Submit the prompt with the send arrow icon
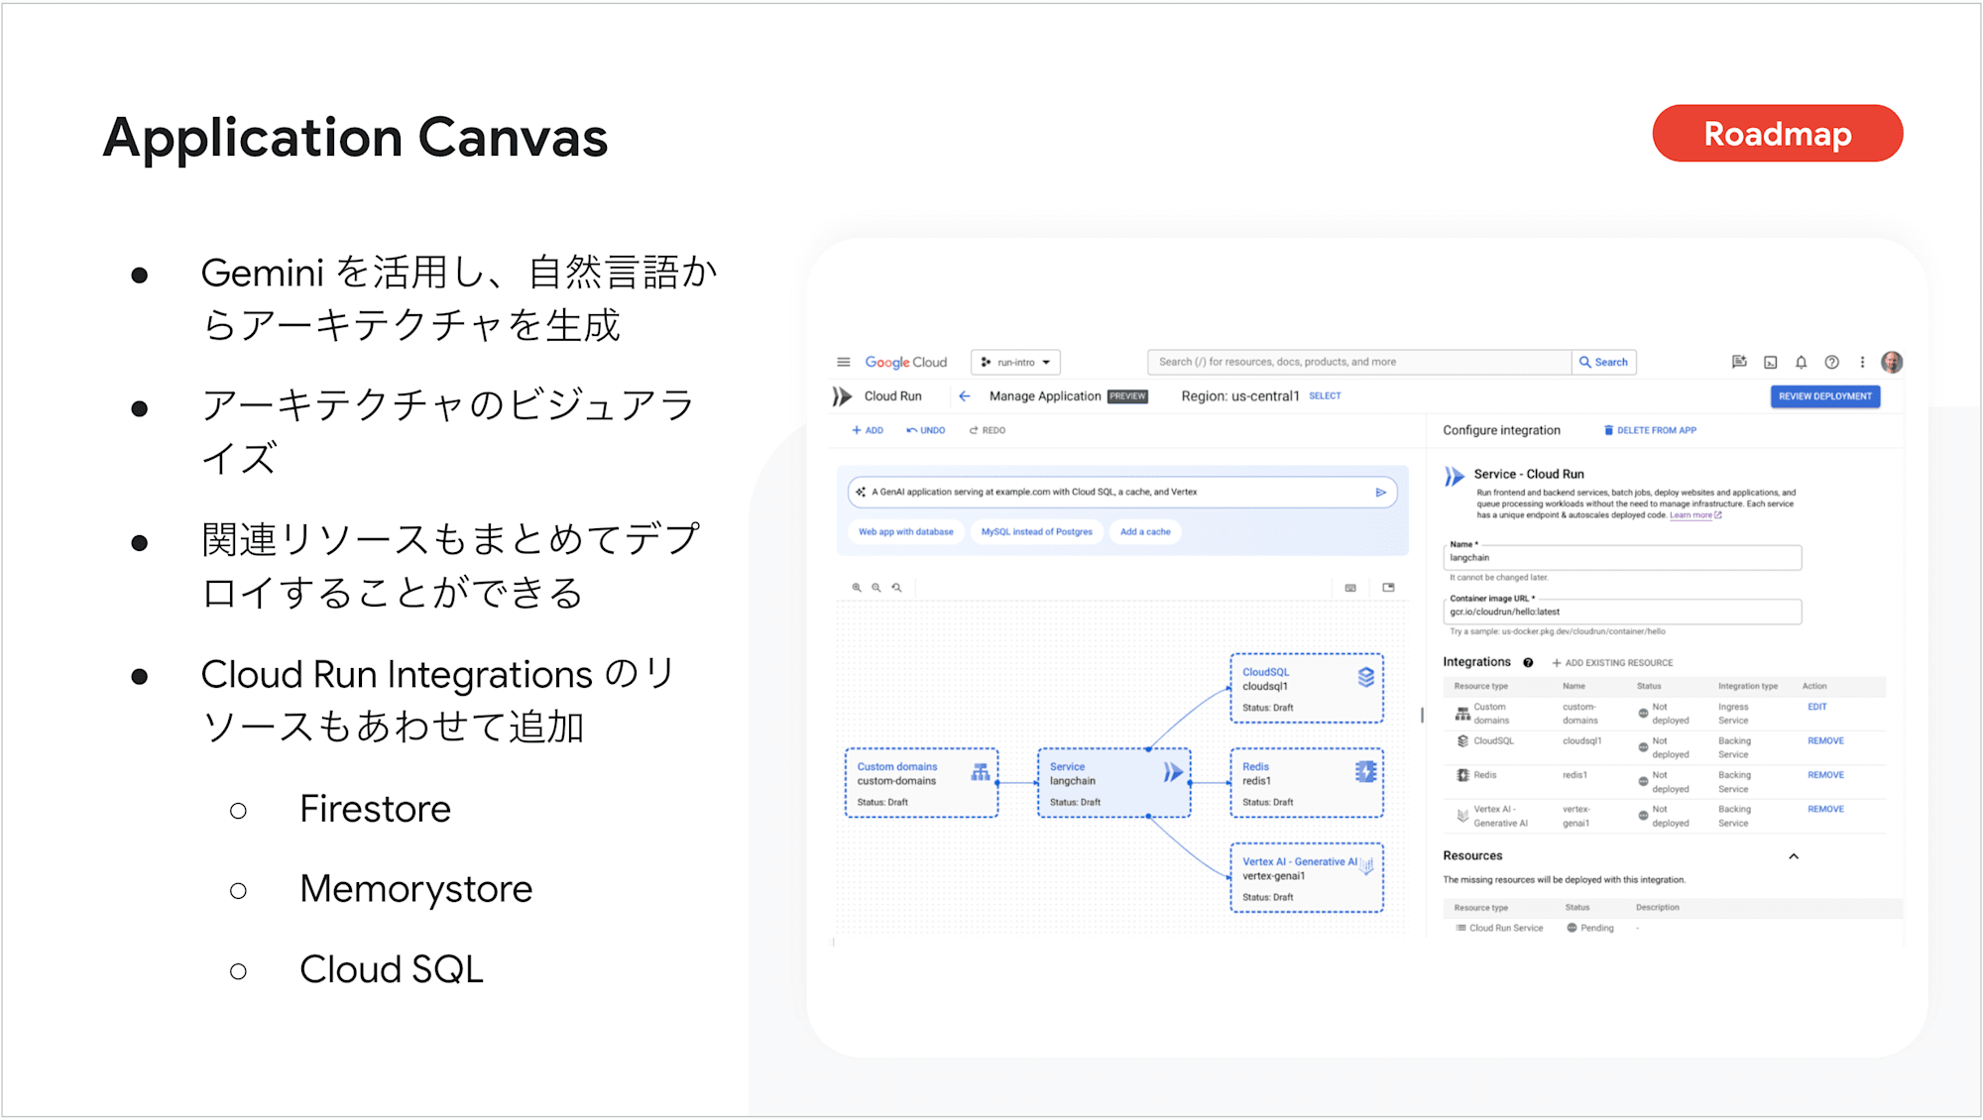Screen dimensions: 1983x1120 pos(1381,493)
